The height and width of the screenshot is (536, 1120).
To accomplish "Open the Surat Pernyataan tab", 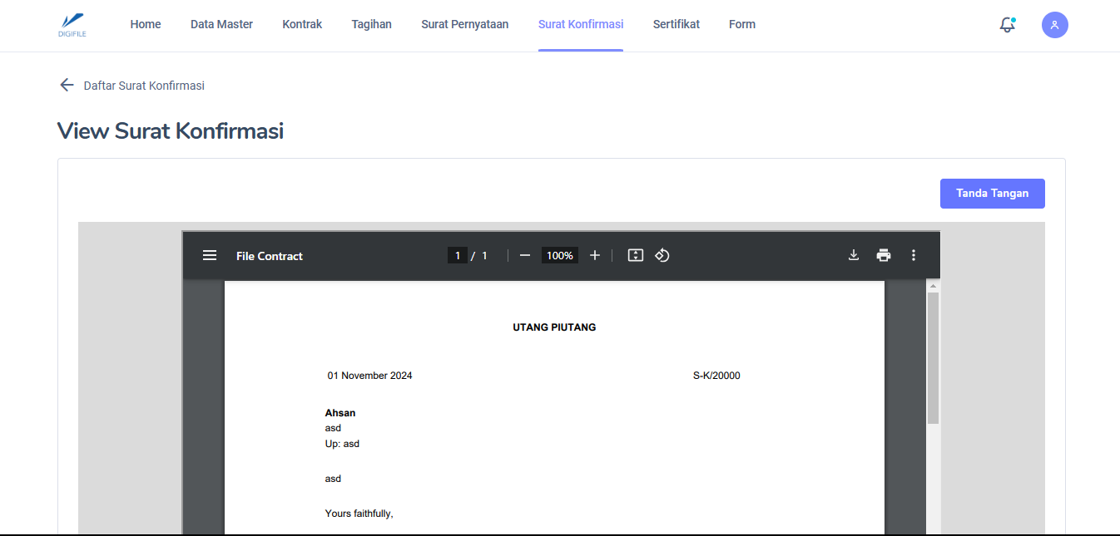I will pos(464,25).
